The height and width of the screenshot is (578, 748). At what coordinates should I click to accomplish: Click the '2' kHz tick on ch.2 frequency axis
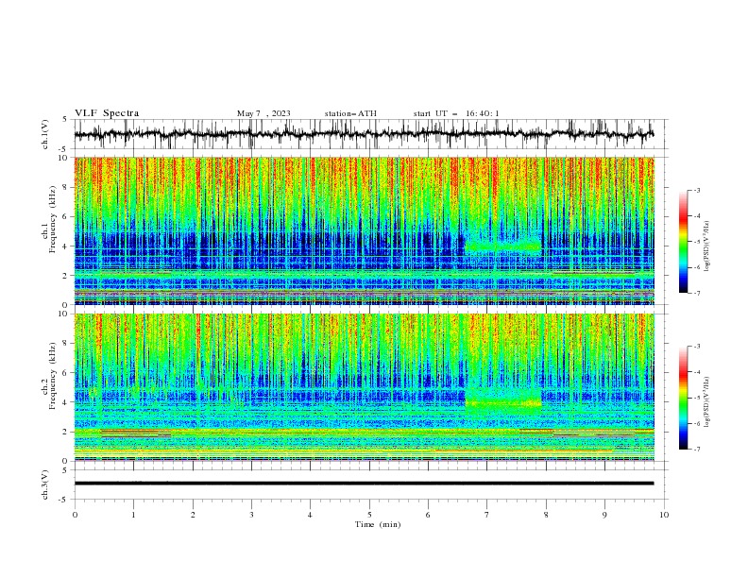click(x=66, y=432)
